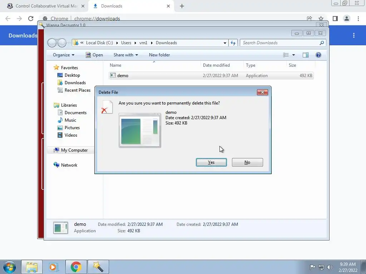Go back in Explorer
The width and height of the screenshot is (366, 274).
tap(52, 43)
